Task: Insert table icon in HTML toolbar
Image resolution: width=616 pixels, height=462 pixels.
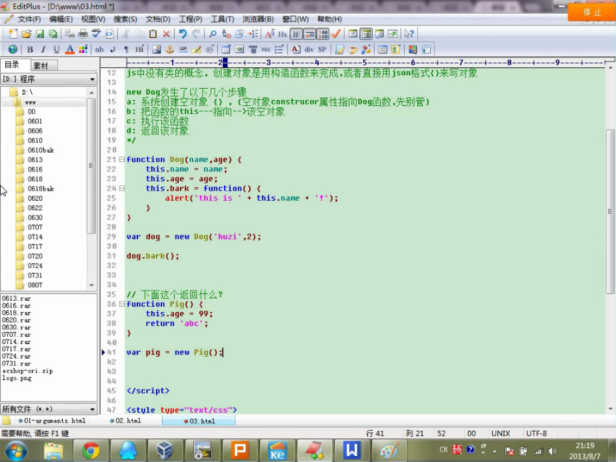Action: [x=226, y=49]
